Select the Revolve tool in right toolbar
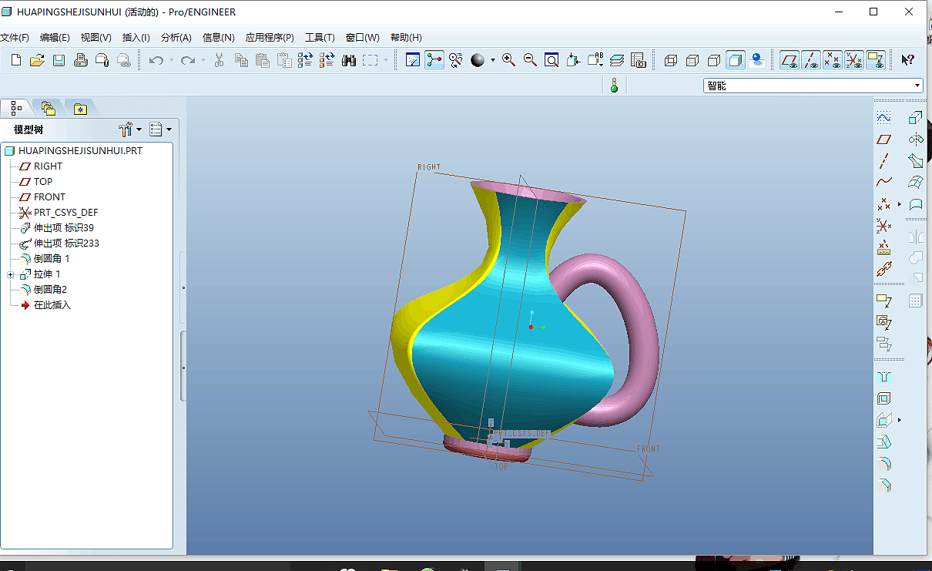 pos(915,139)
